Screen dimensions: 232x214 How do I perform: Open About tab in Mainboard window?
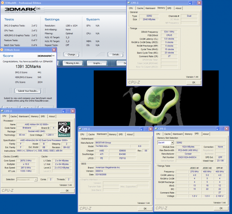[130, 134]
